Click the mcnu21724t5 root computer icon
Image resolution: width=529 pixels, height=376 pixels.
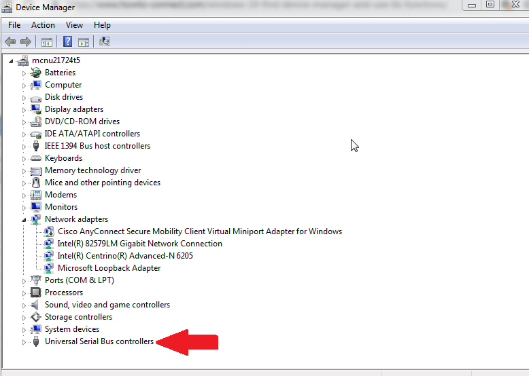point(23,60)
